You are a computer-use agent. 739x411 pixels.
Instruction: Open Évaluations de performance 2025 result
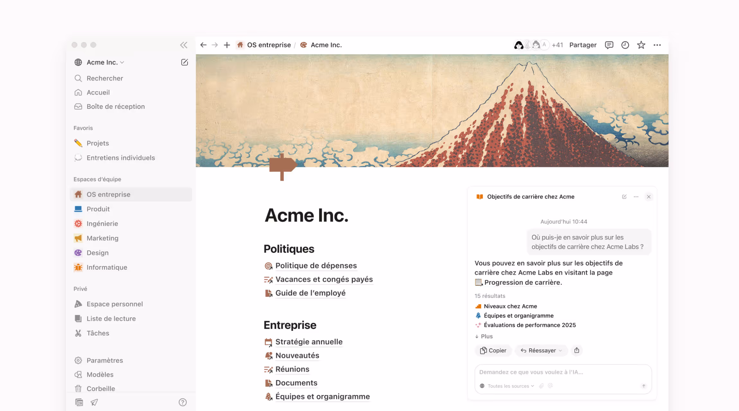526,325
